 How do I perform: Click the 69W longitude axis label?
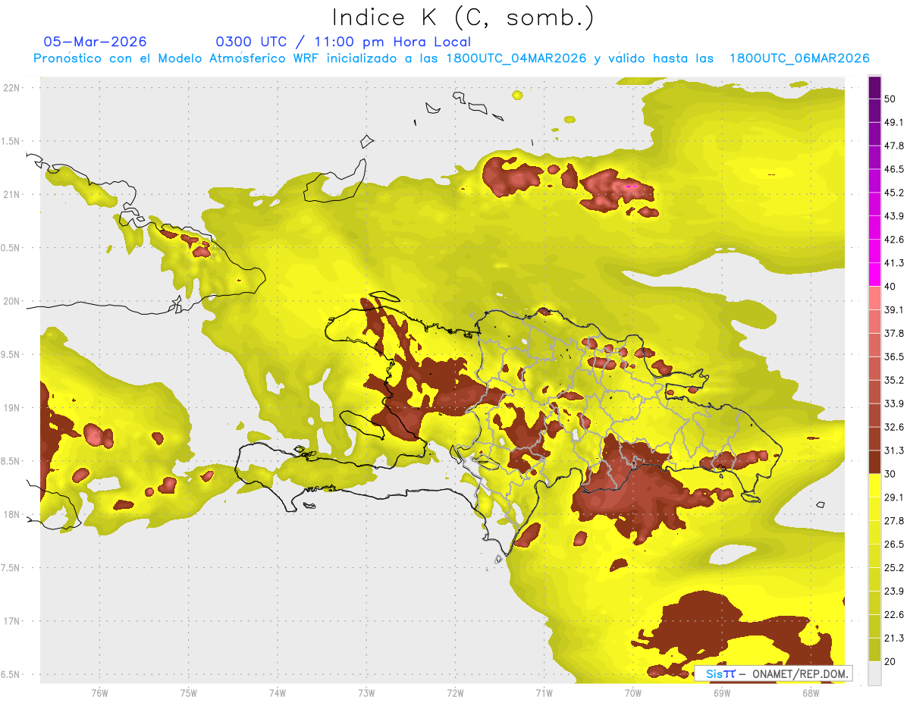pyautogui.click(x=721, y=692)
